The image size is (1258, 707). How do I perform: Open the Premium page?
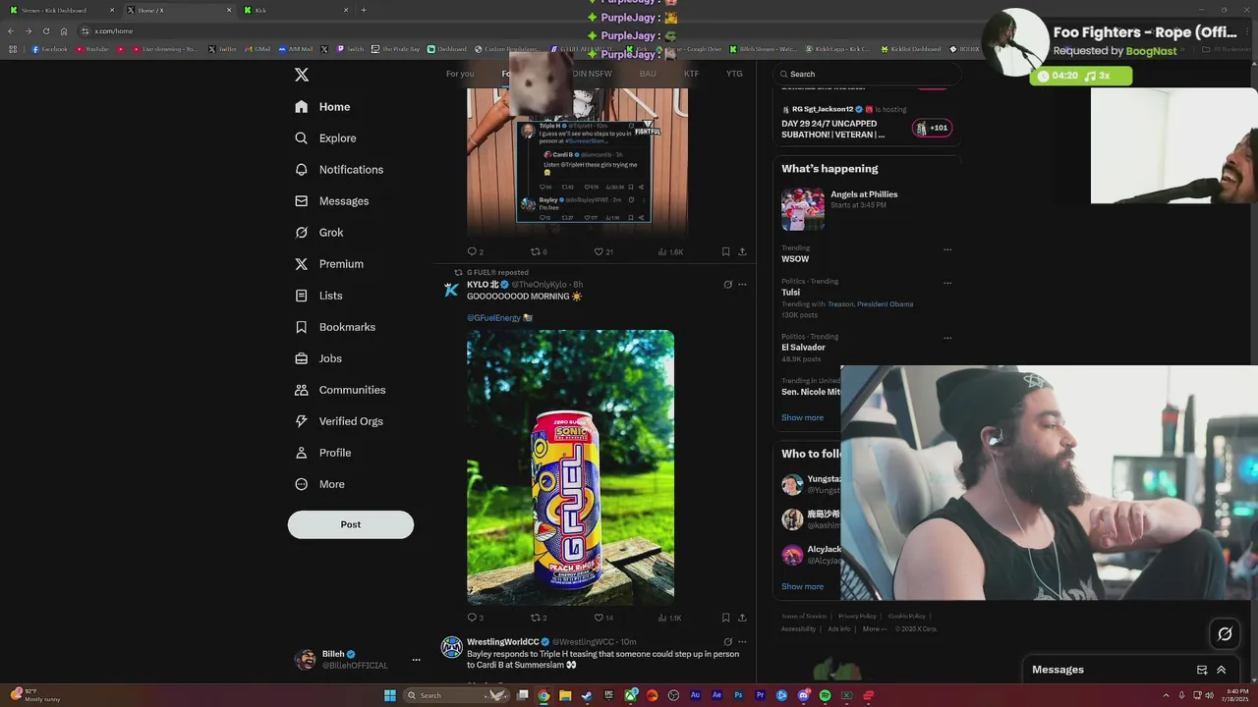(328, 264)
